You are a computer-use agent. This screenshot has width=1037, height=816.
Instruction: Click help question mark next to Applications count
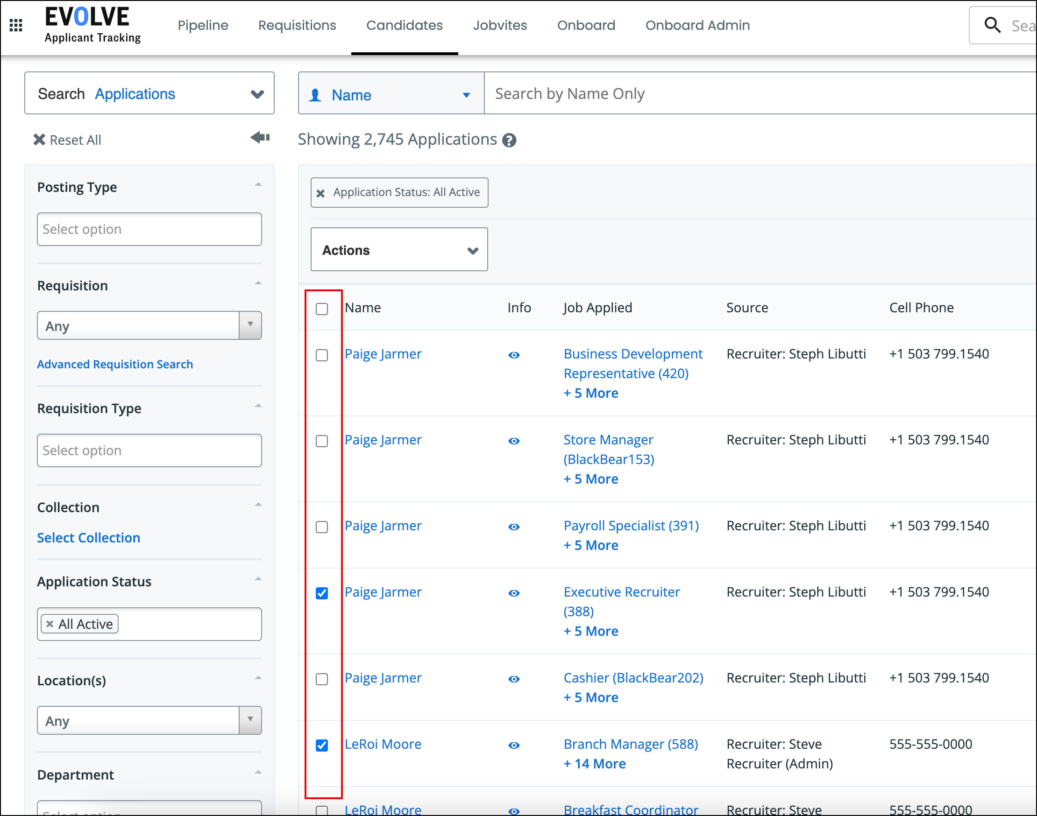point(509,141)
